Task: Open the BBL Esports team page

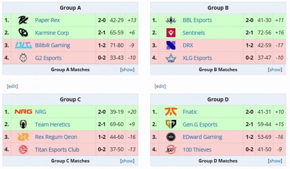Action: point(197,20)
